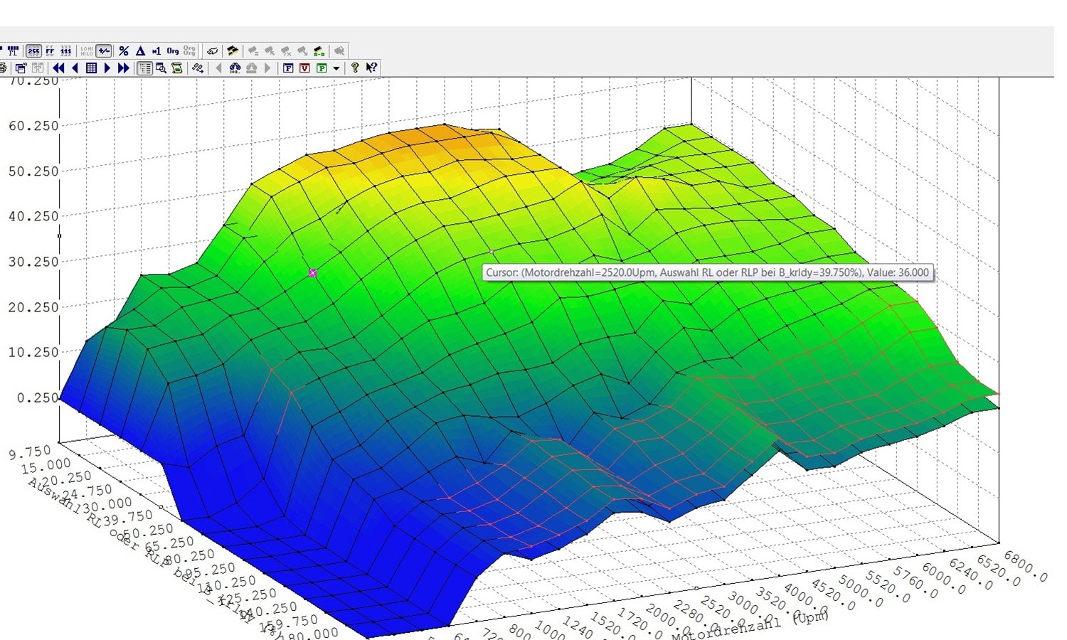Toggle the 255 decimal display mode
1067x640 pixels.
(x=33, y=51)
